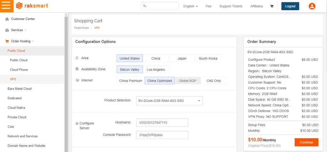
Task: Open the Affiliates link
Action: 256,6
